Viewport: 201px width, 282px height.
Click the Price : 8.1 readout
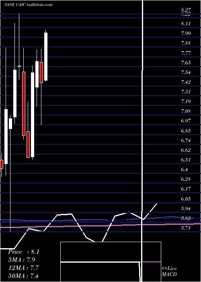point(23,252)
